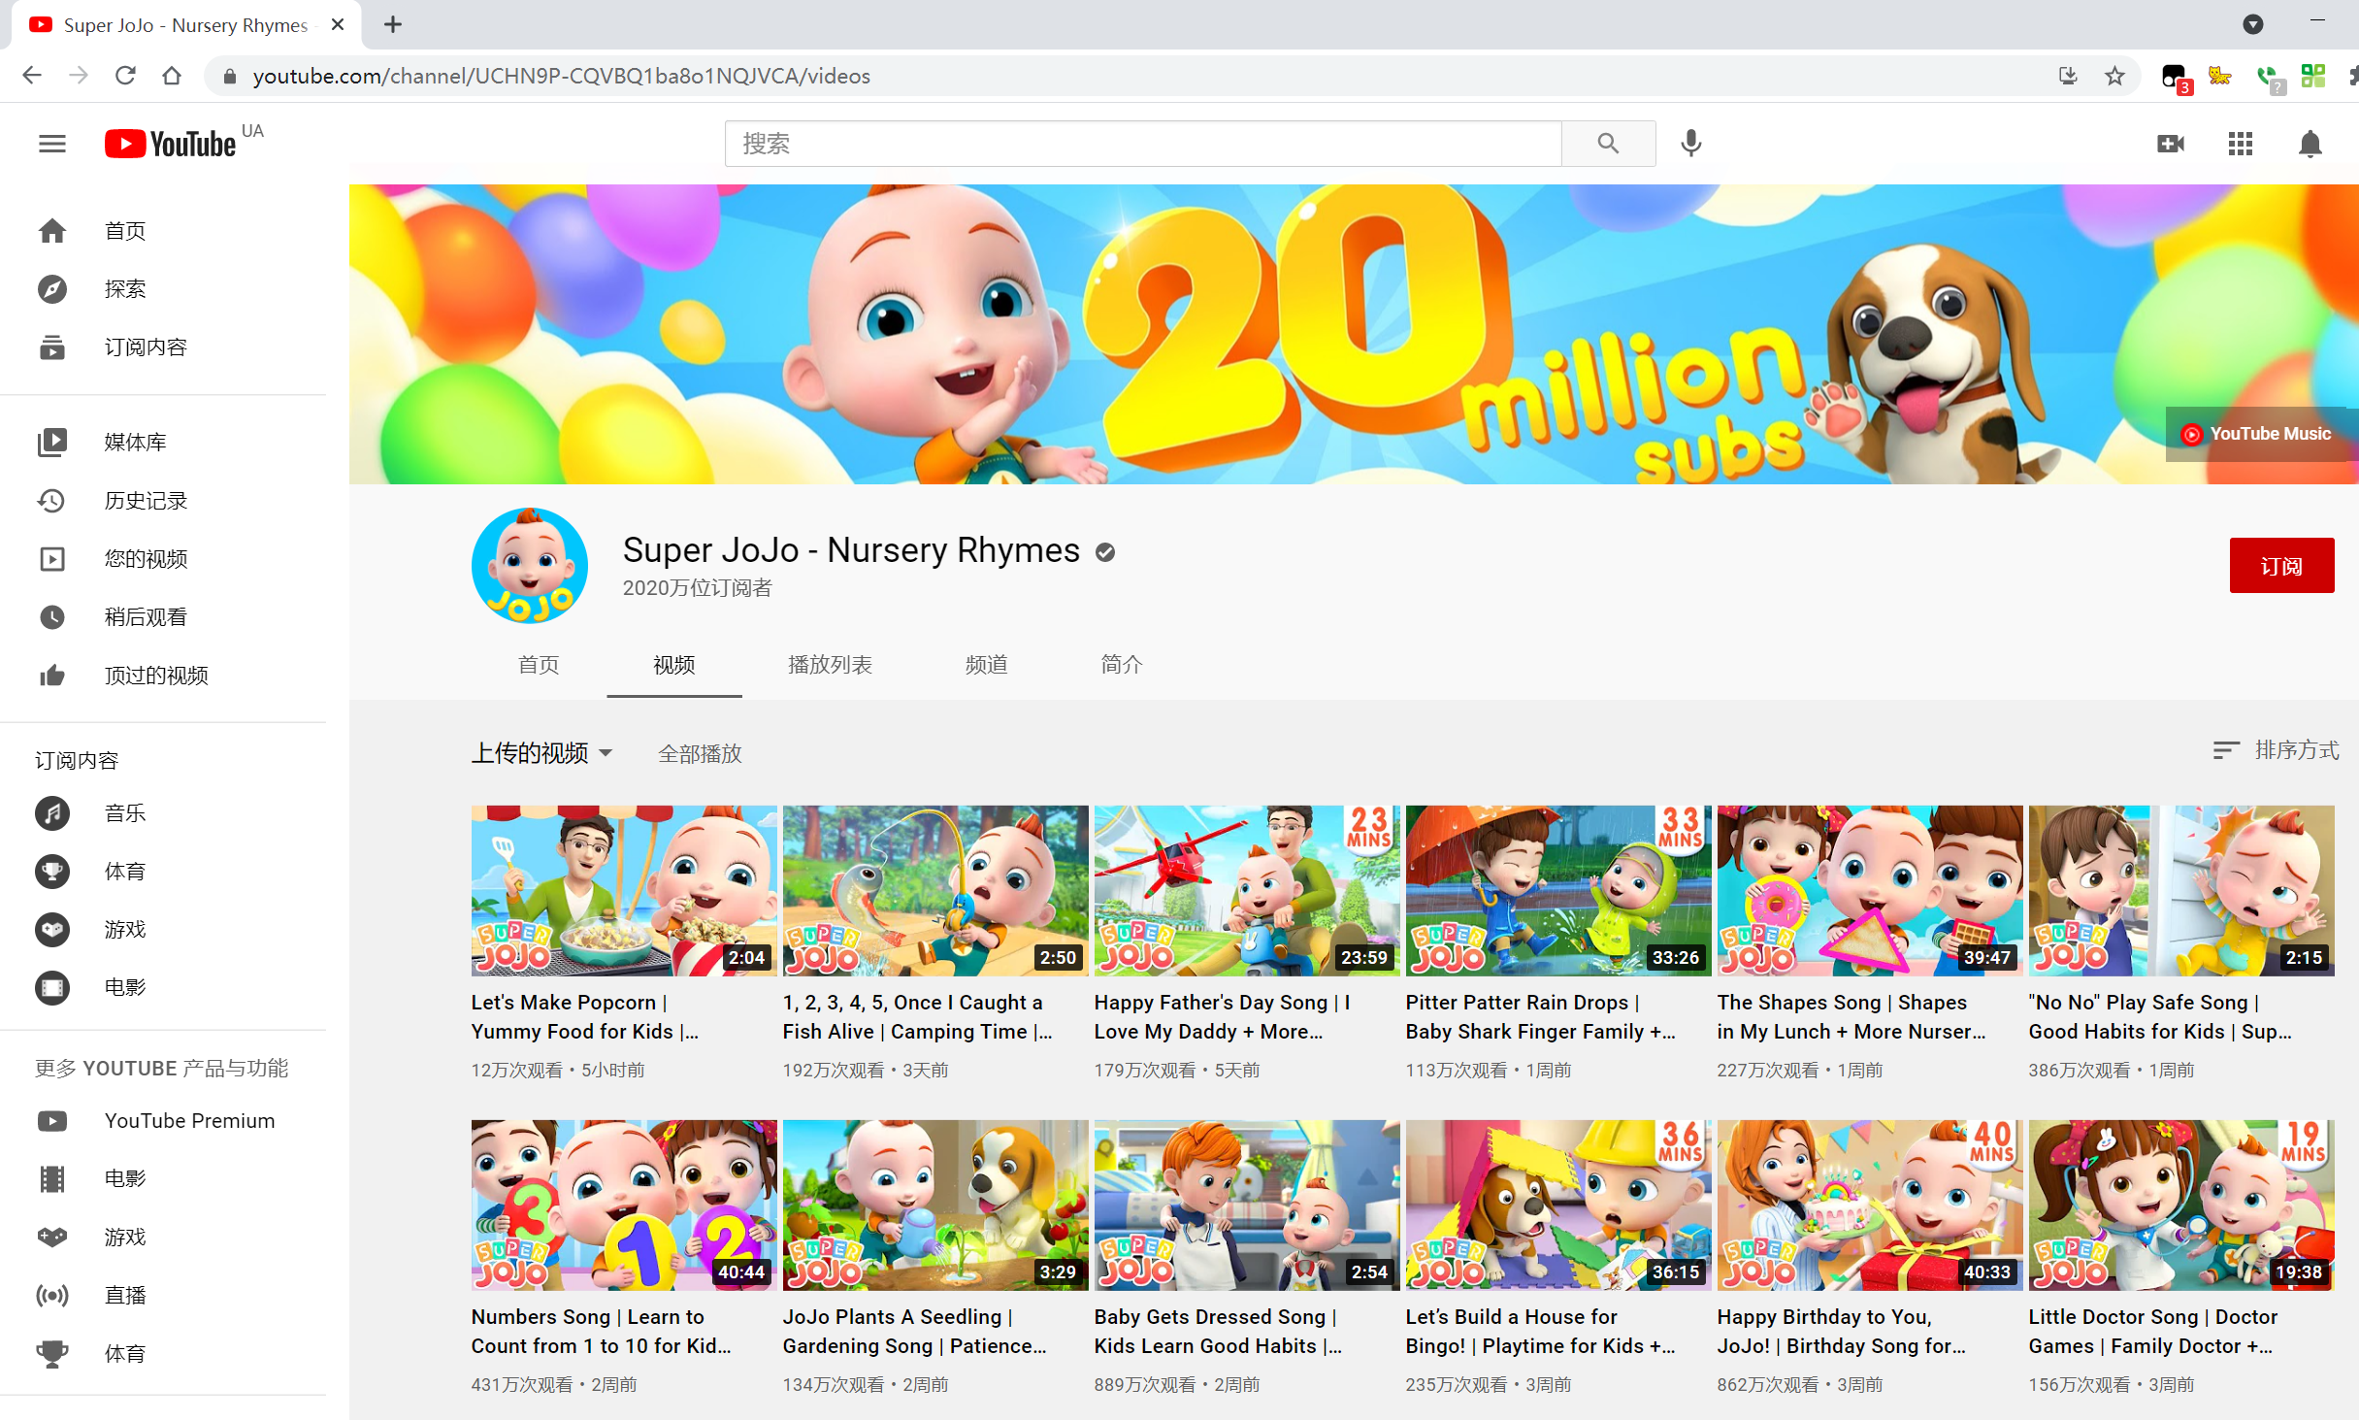The width and height of the screenshot is (2359, 1420).
Task: Switch to the channel 首页 tab
Action: pos(539,665)
